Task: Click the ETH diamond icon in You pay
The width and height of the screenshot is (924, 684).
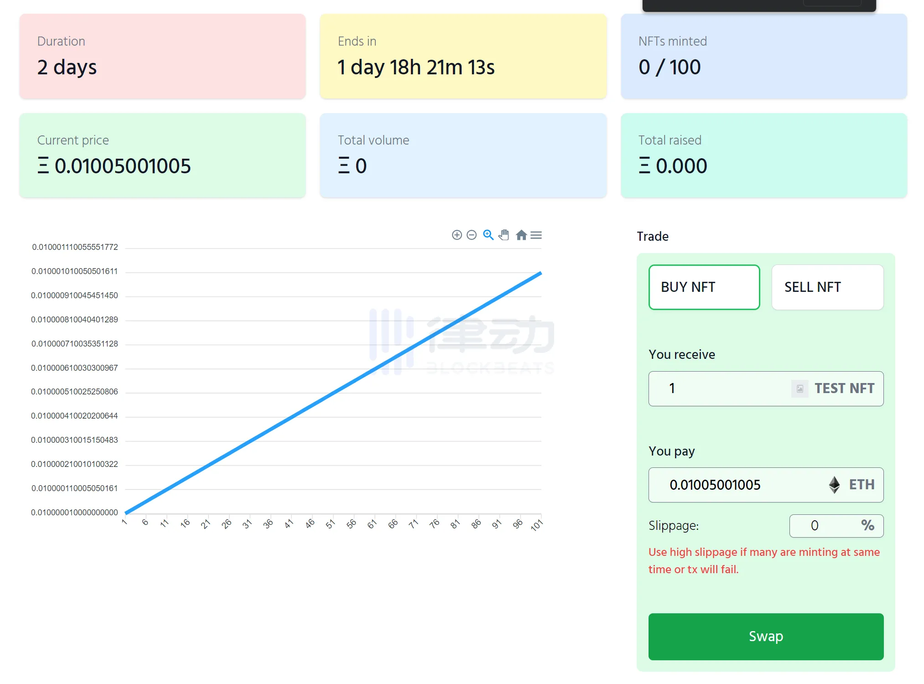Action: [835, 485]
